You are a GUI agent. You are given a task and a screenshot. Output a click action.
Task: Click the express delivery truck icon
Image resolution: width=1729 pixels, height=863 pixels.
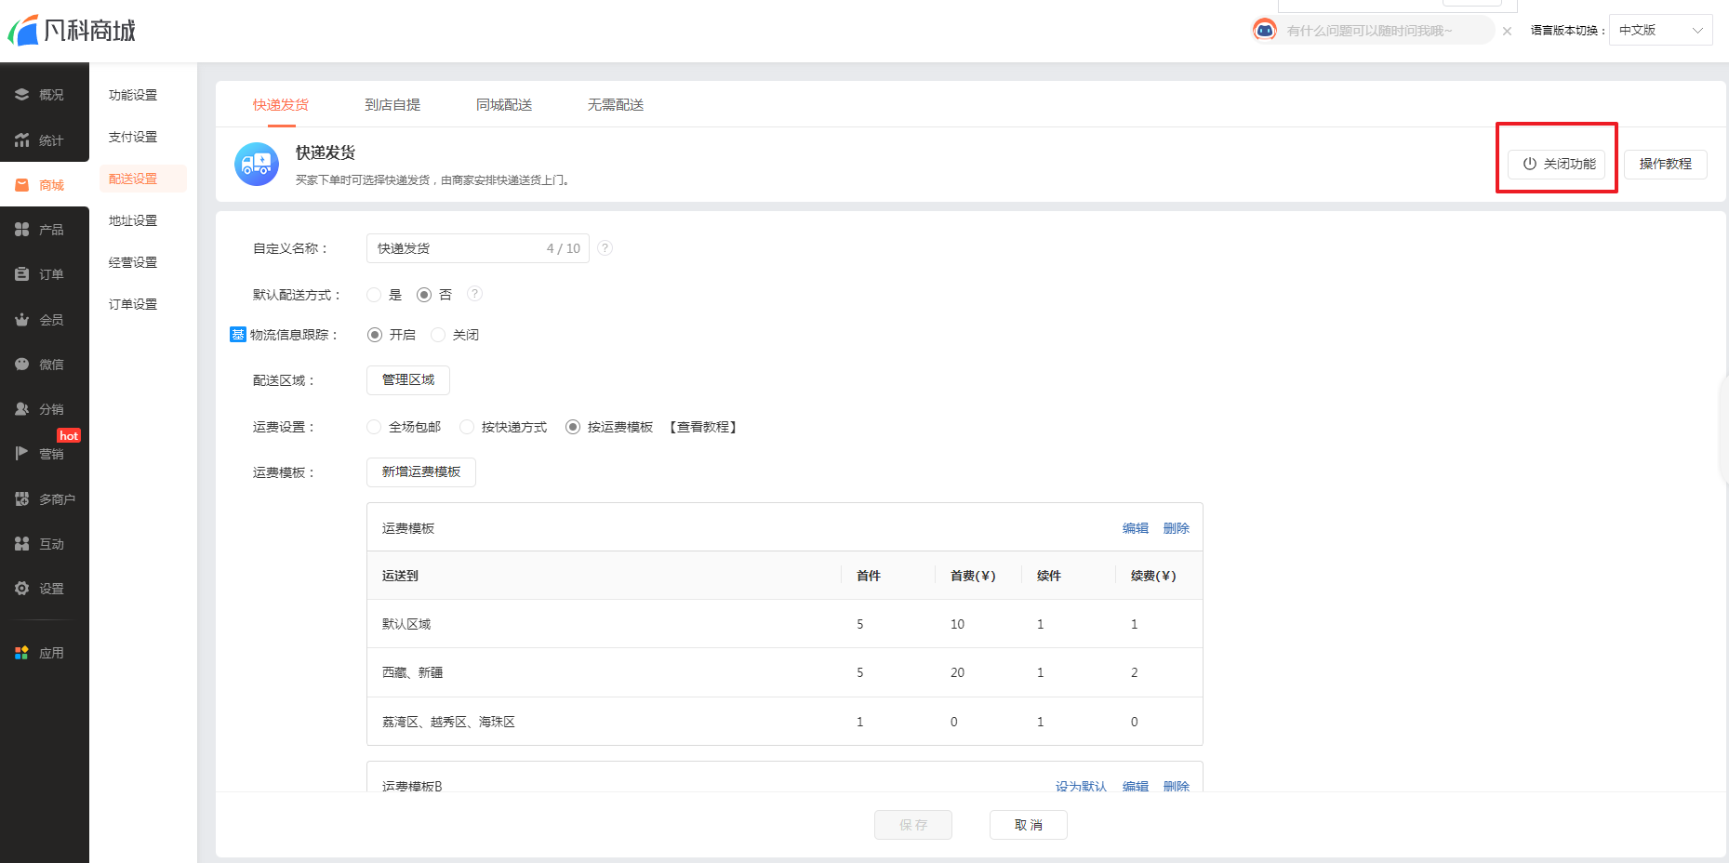[257, 165]
